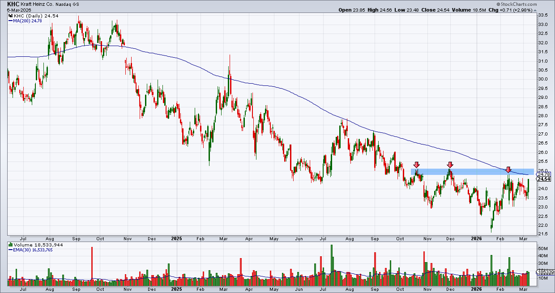Viewport: 555px width, 293px height.
Task: Click the 2026 label under the price panel
Action: pos(477,239)
